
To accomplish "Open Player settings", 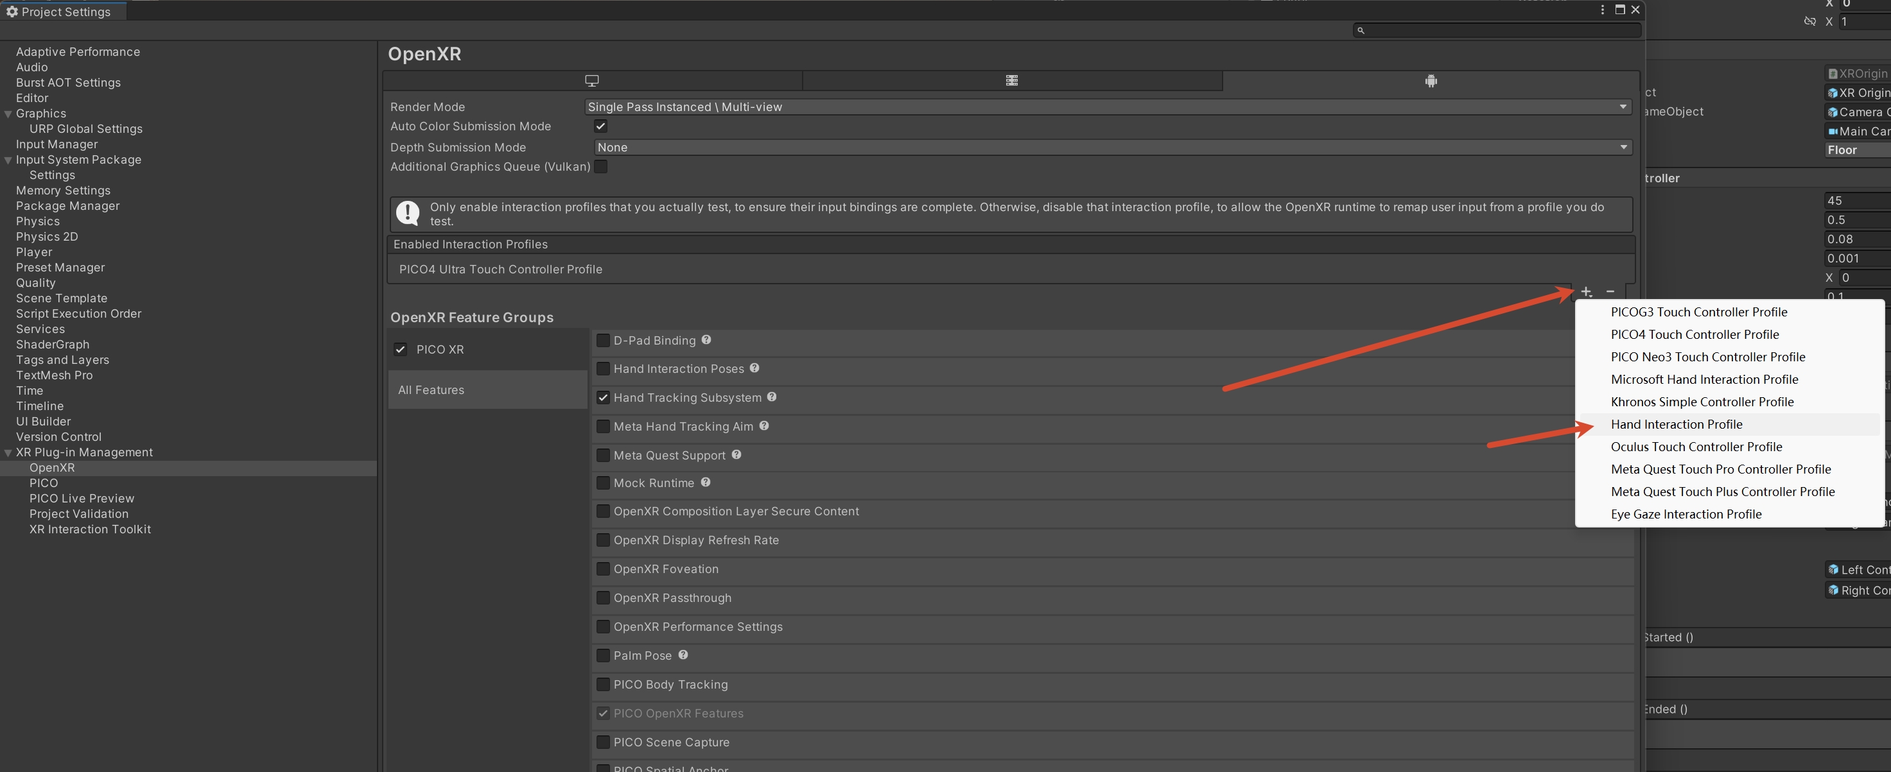I will (34, 252).
